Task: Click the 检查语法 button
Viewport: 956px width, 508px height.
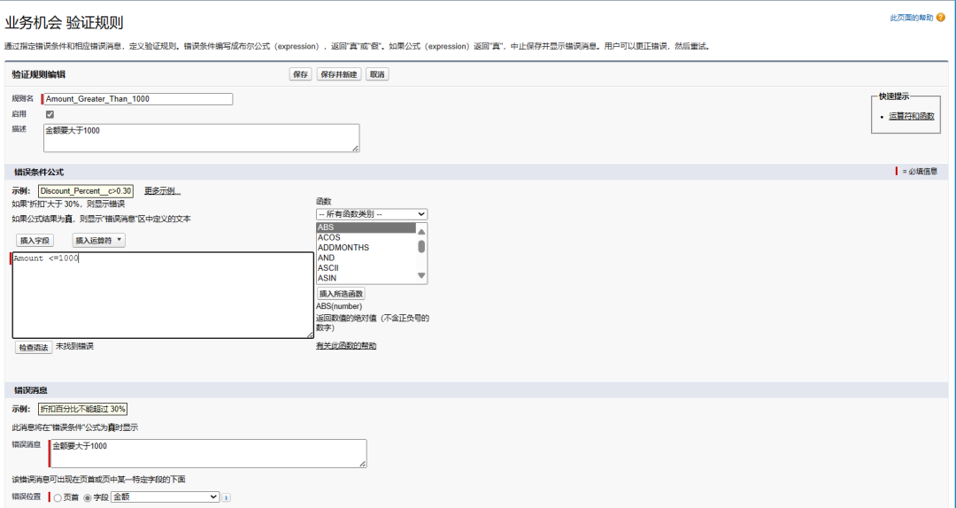Action: 33,348
